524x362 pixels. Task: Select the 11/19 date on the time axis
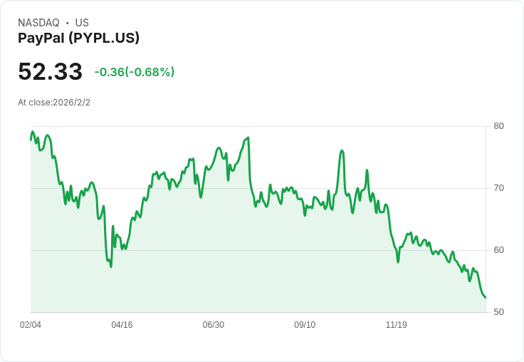397,324
